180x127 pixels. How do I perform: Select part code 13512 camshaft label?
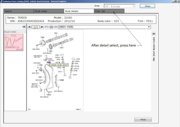61,48
